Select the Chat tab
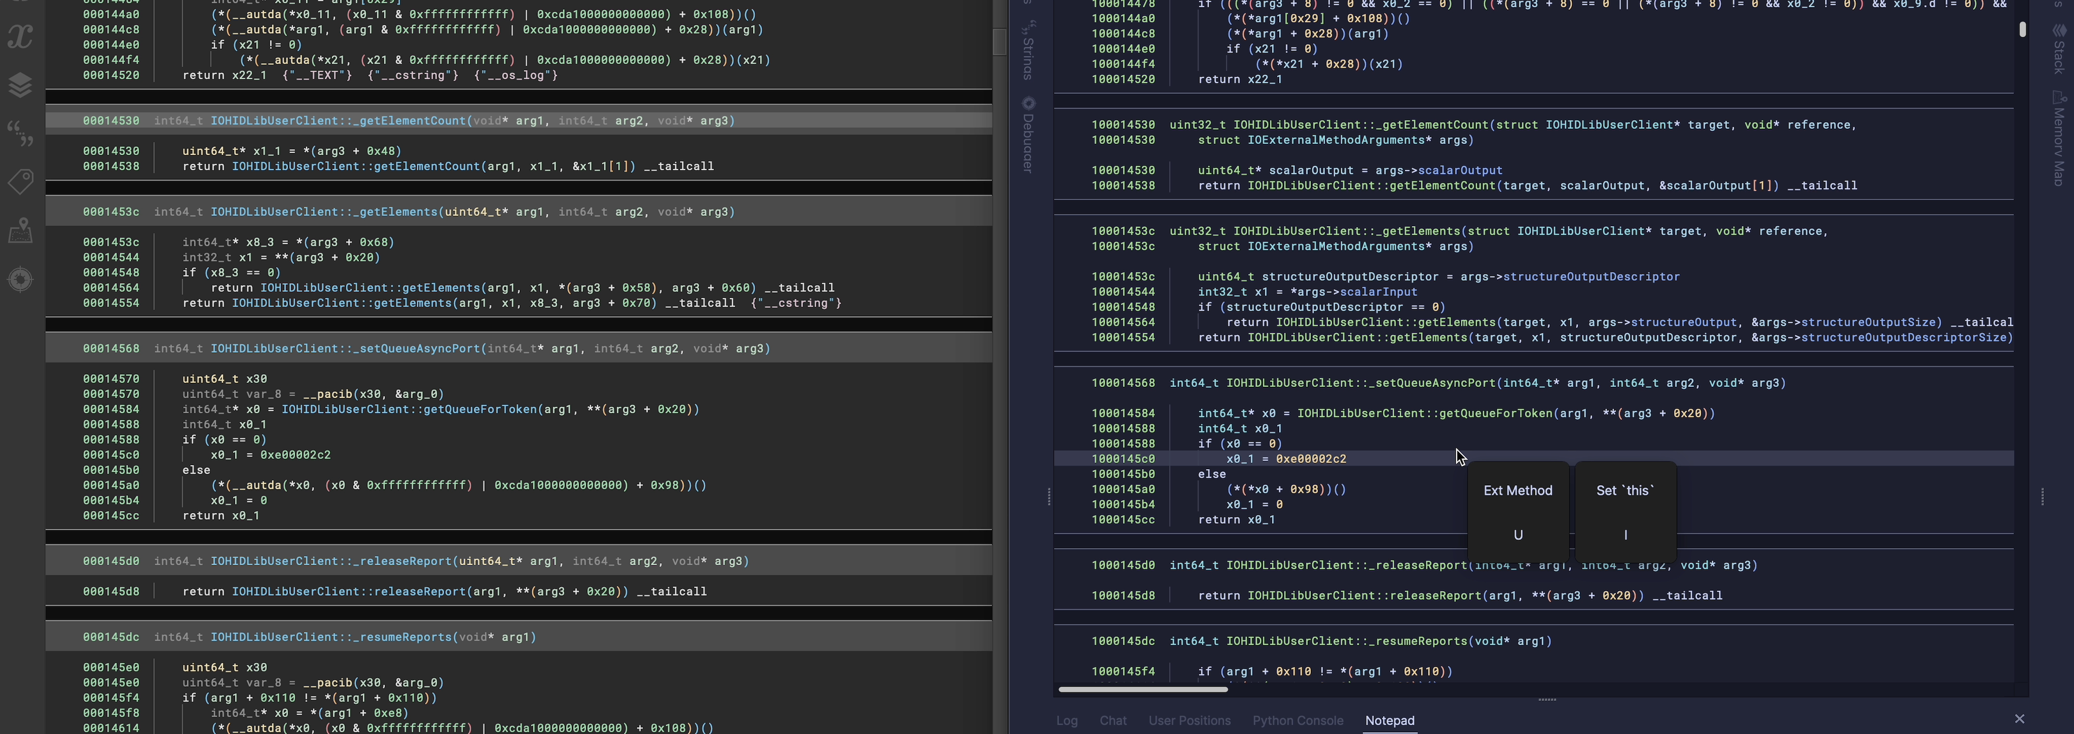Viewport: 2074px width, 734px height. point(1113,720)
